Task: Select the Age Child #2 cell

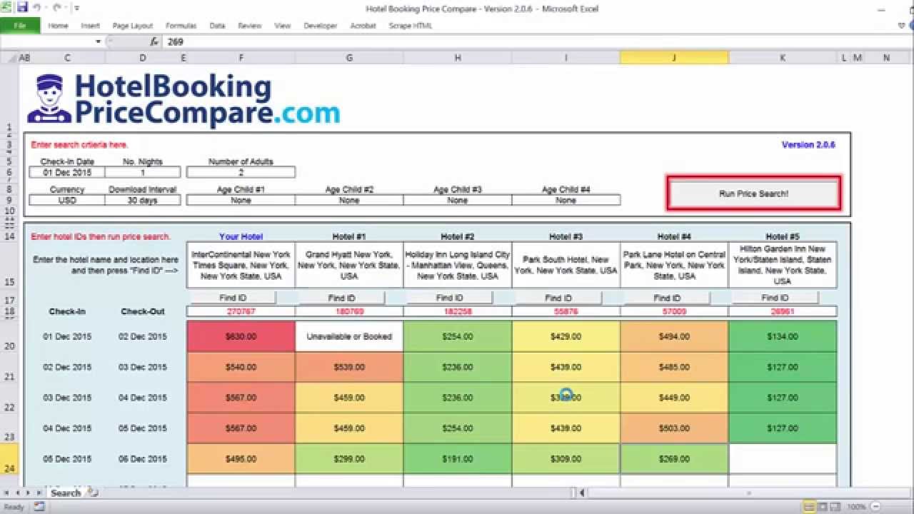Action: (x=349, y=201)
